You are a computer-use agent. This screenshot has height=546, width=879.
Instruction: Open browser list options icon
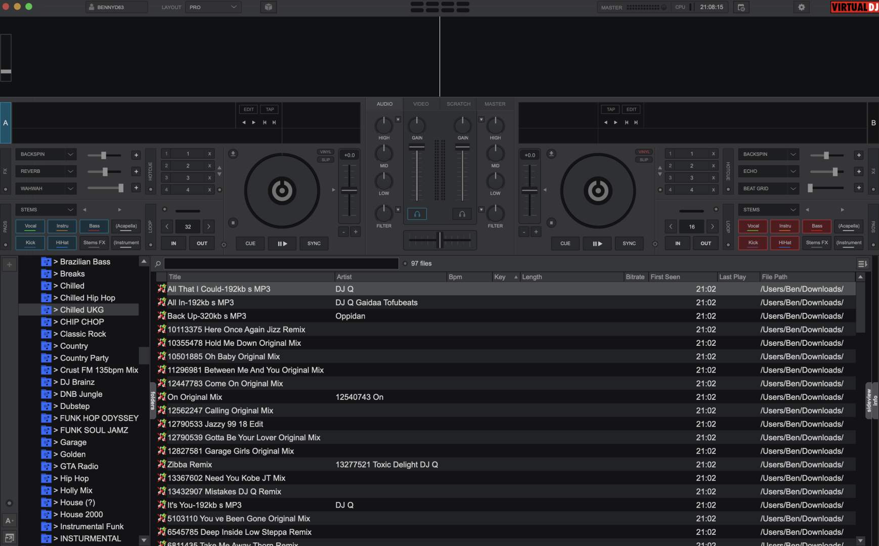(862, 263)
